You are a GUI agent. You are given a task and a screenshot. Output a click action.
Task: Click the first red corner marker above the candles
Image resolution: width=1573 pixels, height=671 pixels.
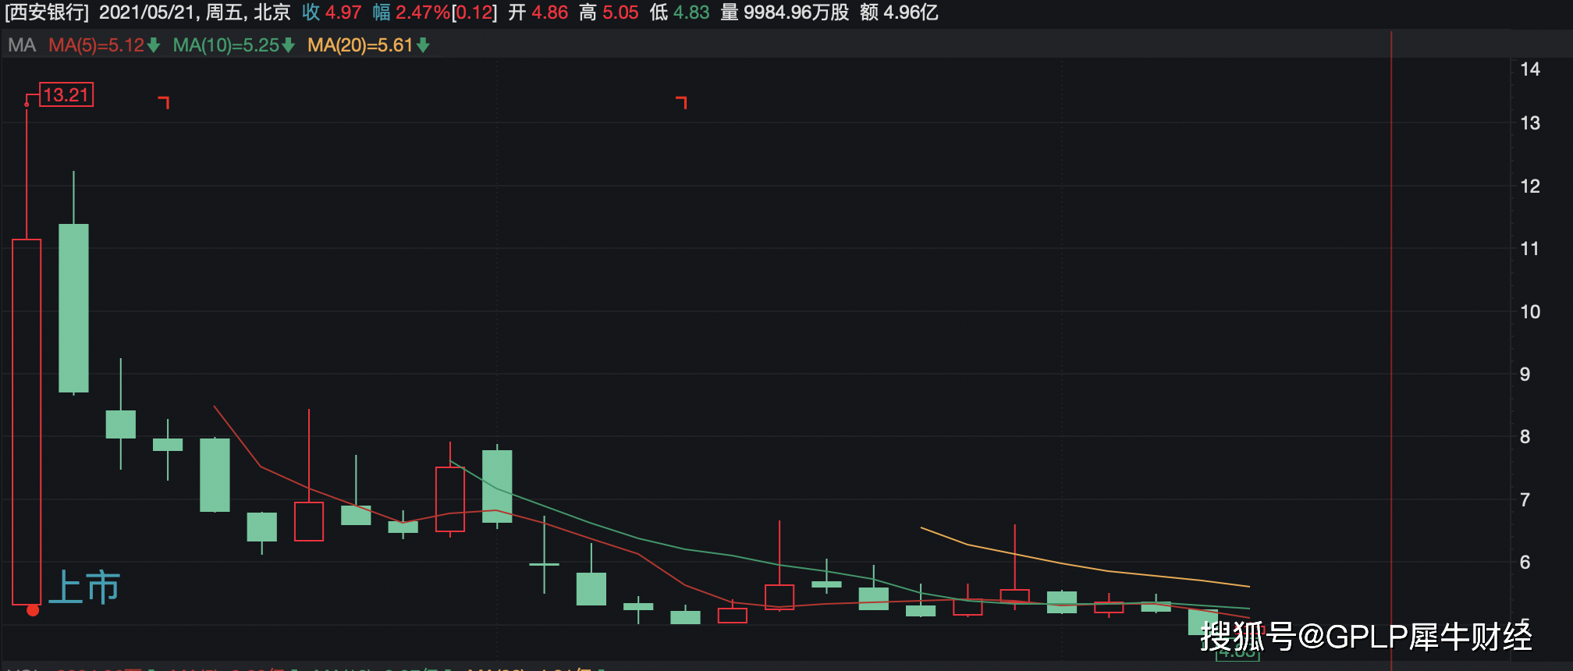point(164,102)
